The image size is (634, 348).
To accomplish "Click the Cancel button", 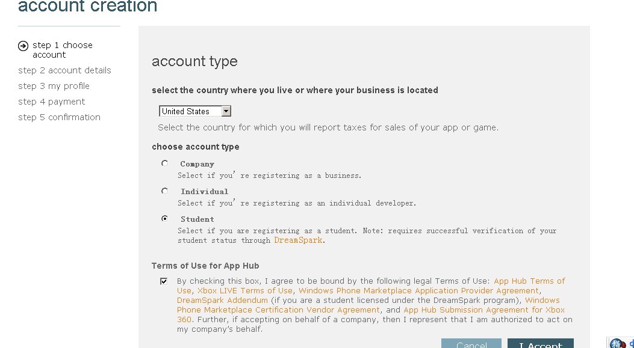I will [471, 344].
